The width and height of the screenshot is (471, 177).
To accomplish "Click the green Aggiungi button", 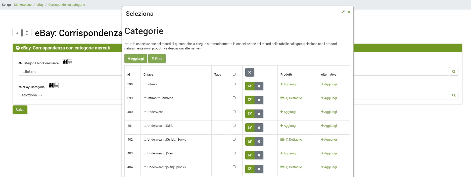I will pyautogui.click(x=136, y=58).
